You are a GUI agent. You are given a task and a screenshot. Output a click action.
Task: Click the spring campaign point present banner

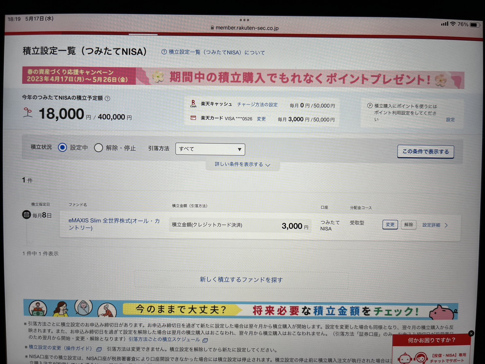(243, 78)
